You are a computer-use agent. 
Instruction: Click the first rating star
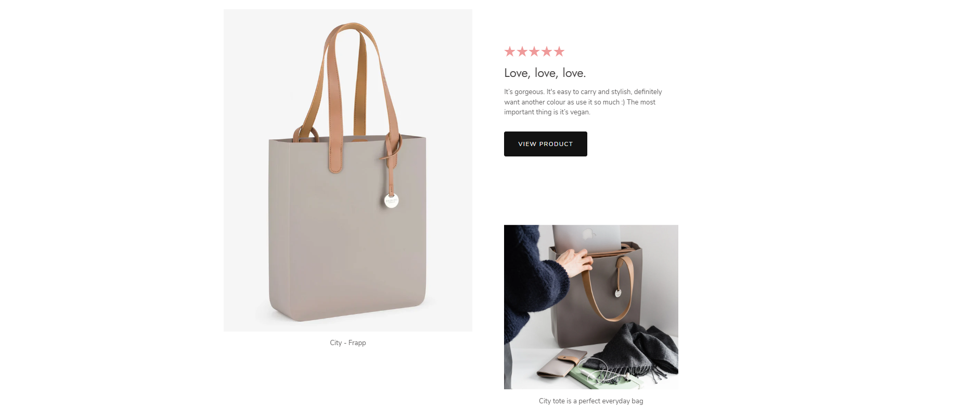click(x=509, y=51)
